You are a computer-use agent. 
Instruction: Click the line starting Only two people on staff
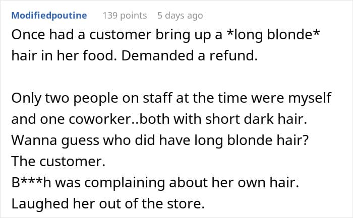pos(171,98)
